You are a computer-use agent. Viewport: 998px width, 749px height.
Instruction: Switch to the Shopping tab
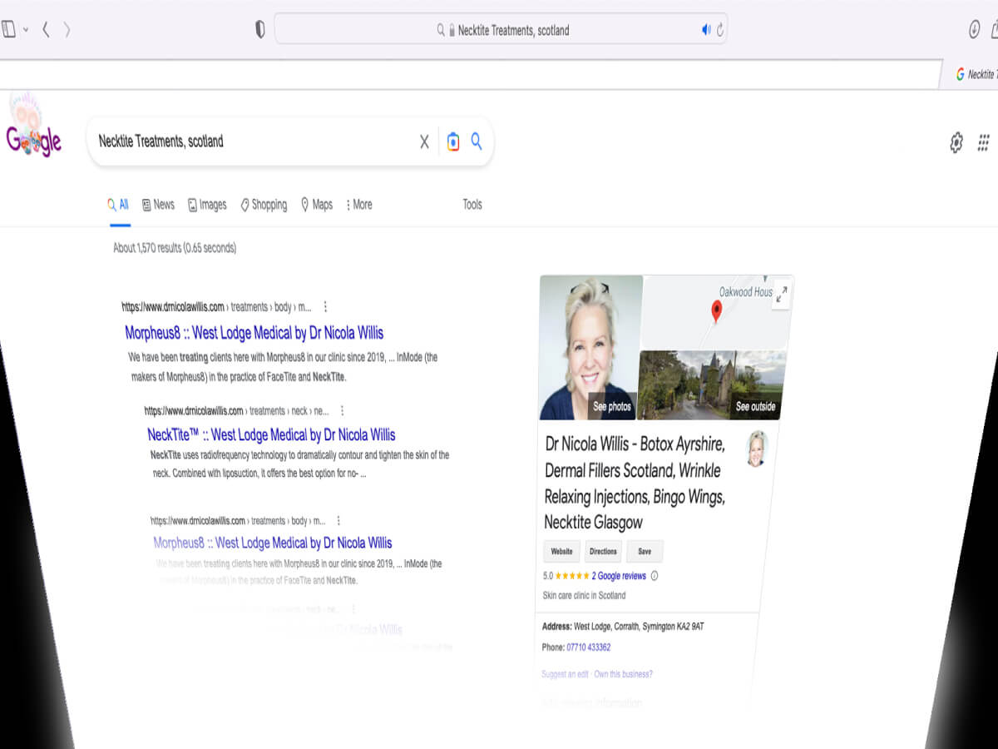click(264, 204)
